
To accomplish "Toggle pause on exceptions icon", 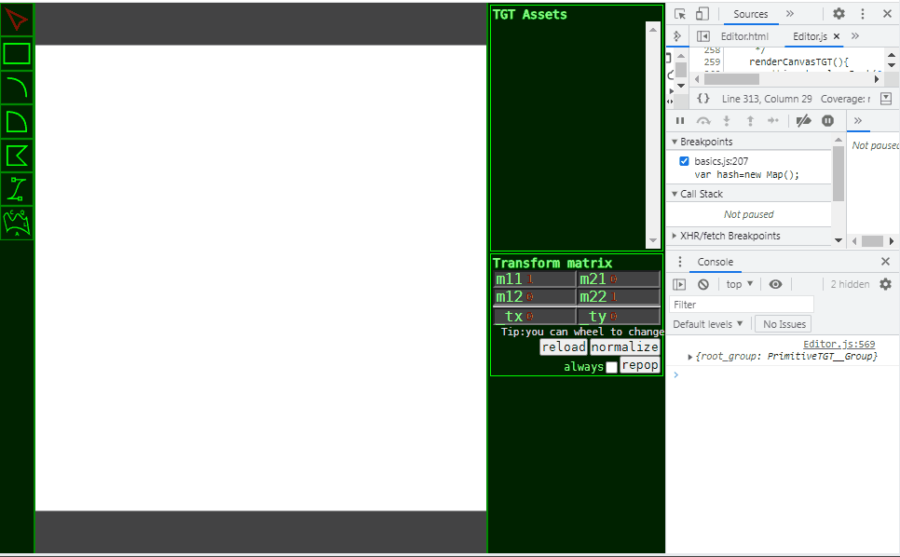I will [827, 120].
